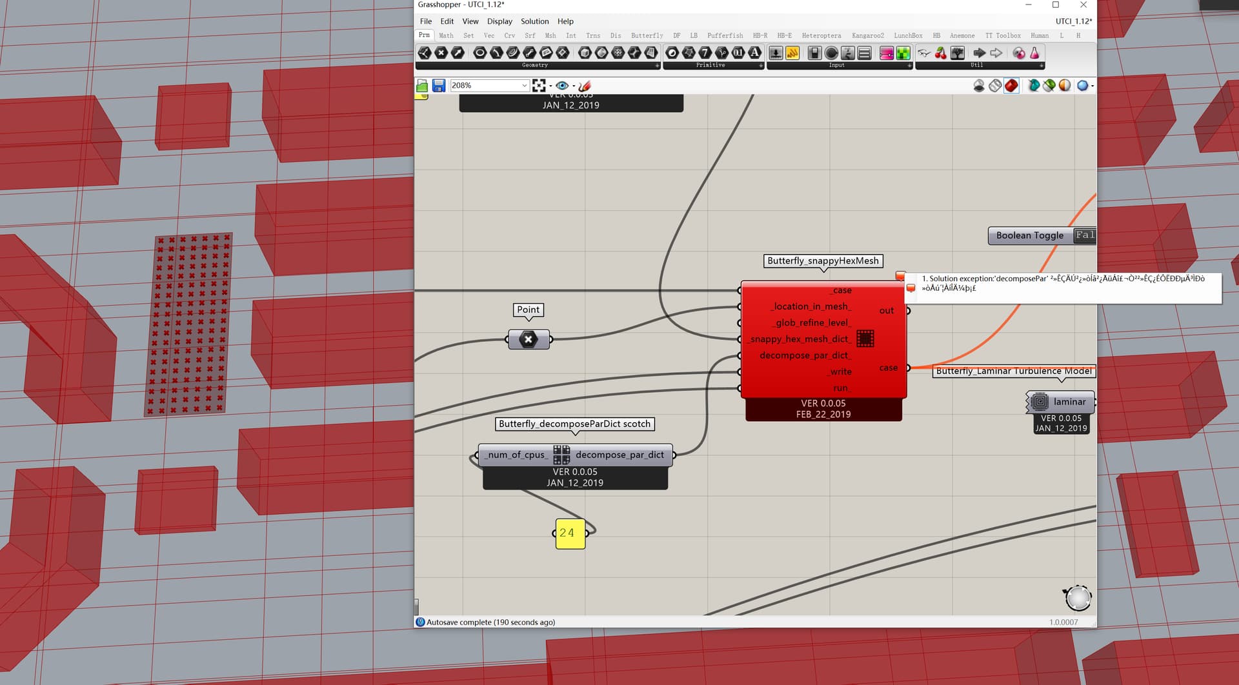The width and height of the screenshot is (1239, 685).
Task: Click the Open File folder icon
Action: [422, 86]
